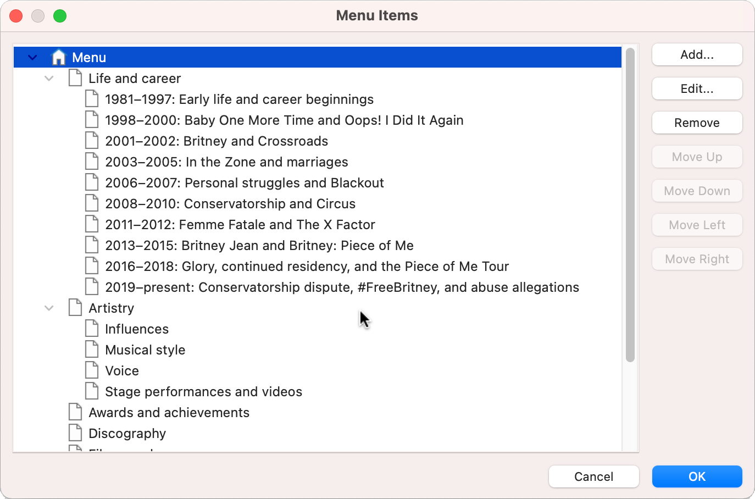Screen dimensions: 755x499
Task: Select Stage performances and videos entry
Action: (203, 391)
